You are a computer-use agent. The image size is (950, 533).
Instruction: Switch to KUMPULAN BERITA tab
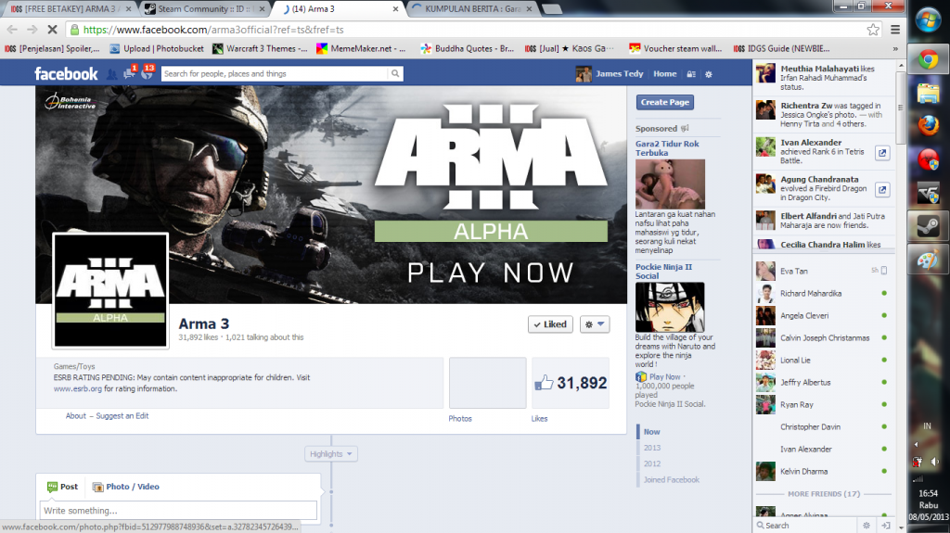(472, 9)
